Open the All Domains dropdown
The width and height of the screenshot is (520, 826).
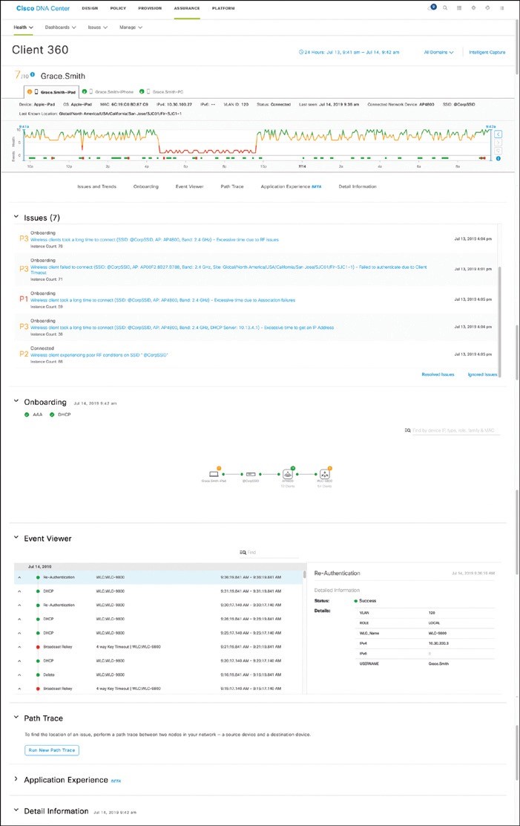438,52
